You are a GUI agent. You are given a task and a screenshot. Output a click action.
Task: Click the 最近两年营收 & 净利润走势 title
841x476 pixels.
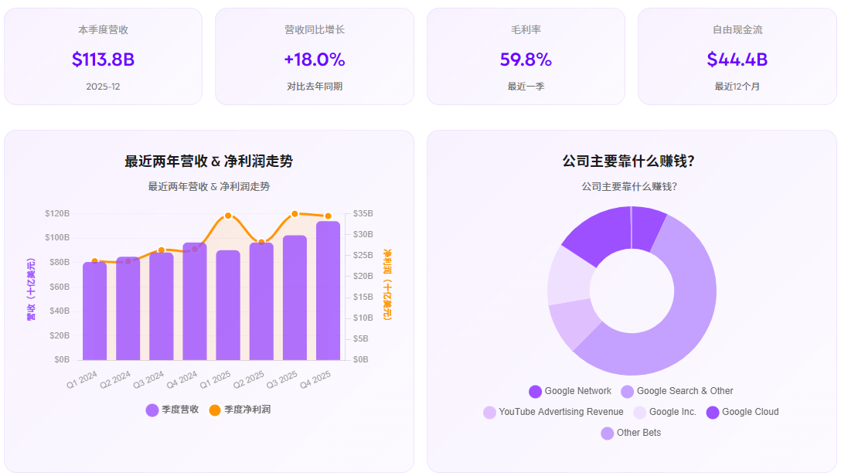point(209,162)
